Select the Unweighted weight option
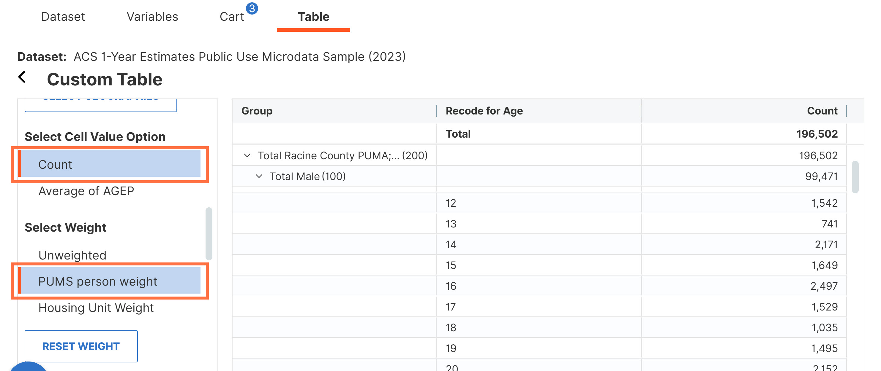Image resolution: width=881 pixels, height=371 pixels. tap(72, 255)
